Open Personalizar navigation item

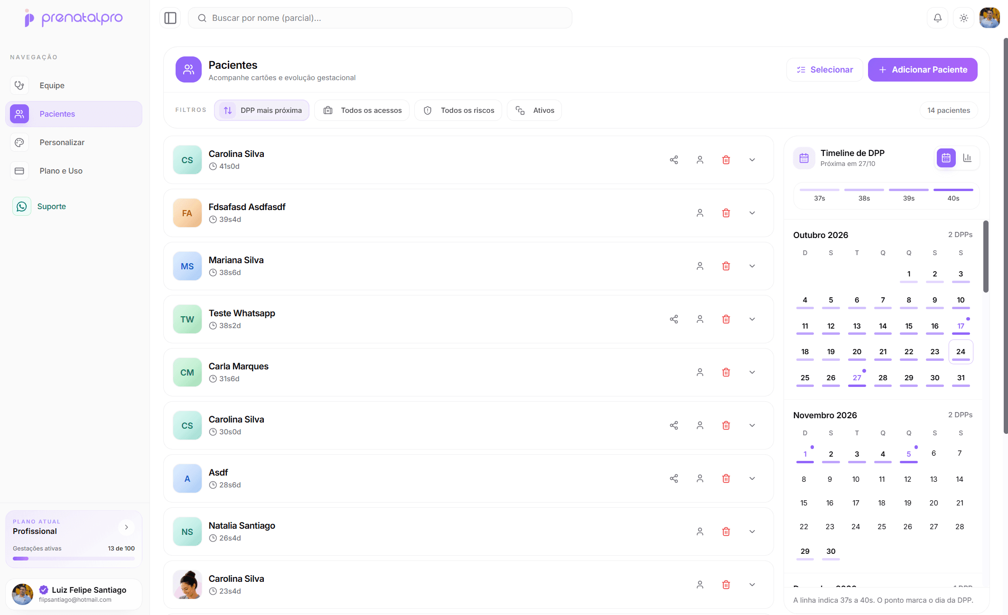(x=74, y=142)
